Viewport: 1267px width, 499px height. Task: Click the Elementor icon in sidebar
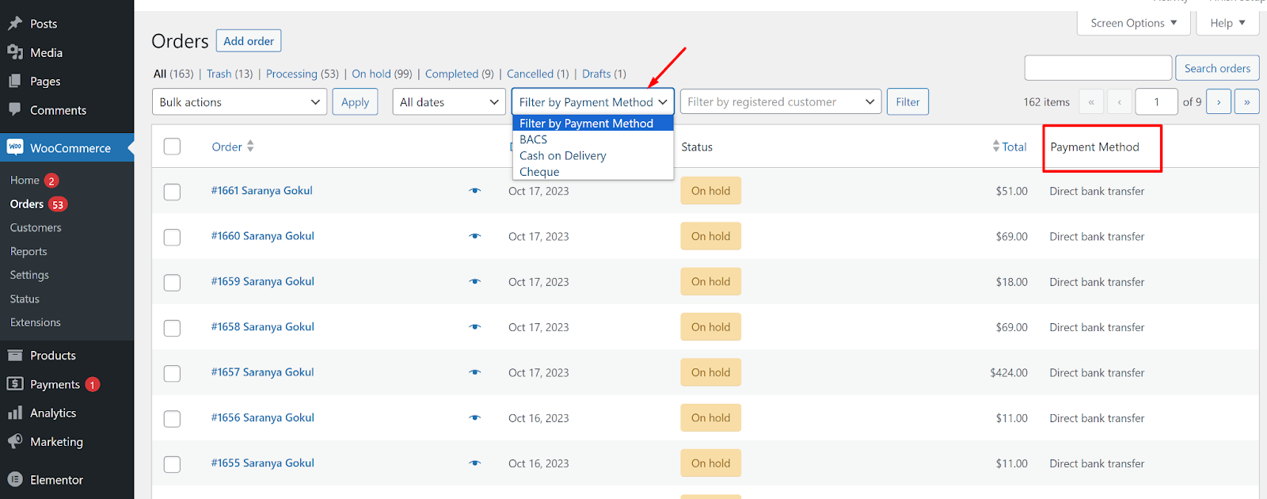(x=15, y=479)
